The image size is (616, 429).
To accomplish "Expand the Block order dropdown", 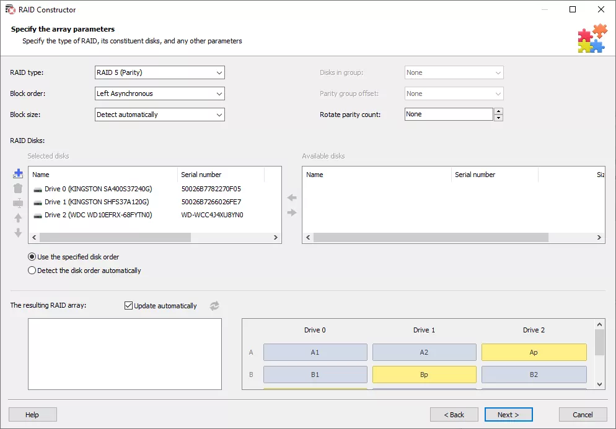I will pos(159,93).
